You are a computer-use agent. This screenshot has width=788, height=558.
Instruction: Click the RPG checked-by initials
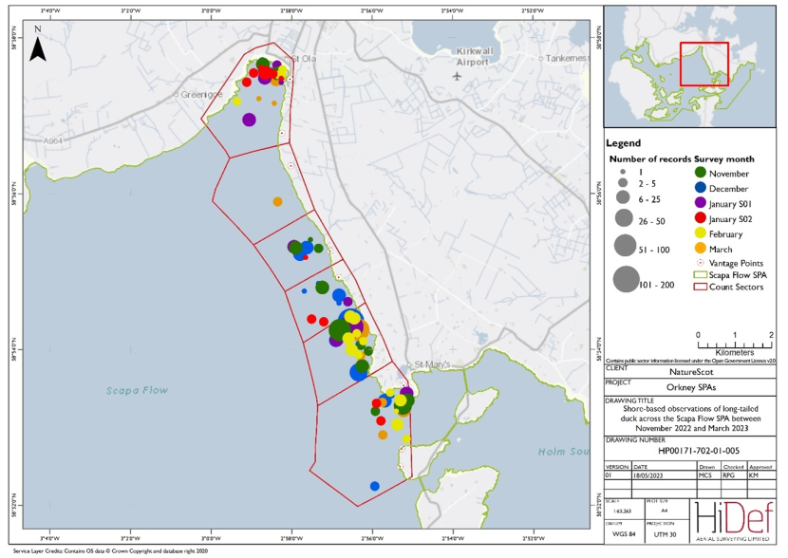(x=729, y=474)
